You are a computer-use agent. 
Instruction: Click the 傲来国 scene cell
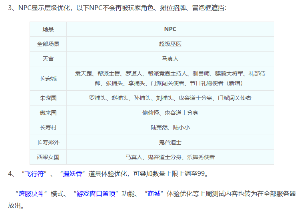click(48, 113)
